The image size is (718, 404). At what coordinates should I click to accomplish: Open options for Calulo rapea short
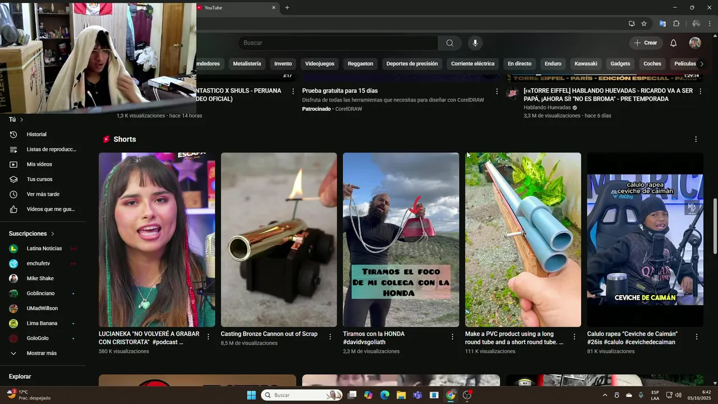pos(697,337)
